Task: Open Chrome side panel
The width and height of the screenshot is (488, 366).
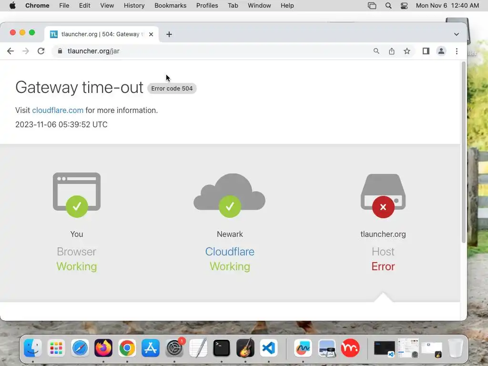Action: click(426, 51)
